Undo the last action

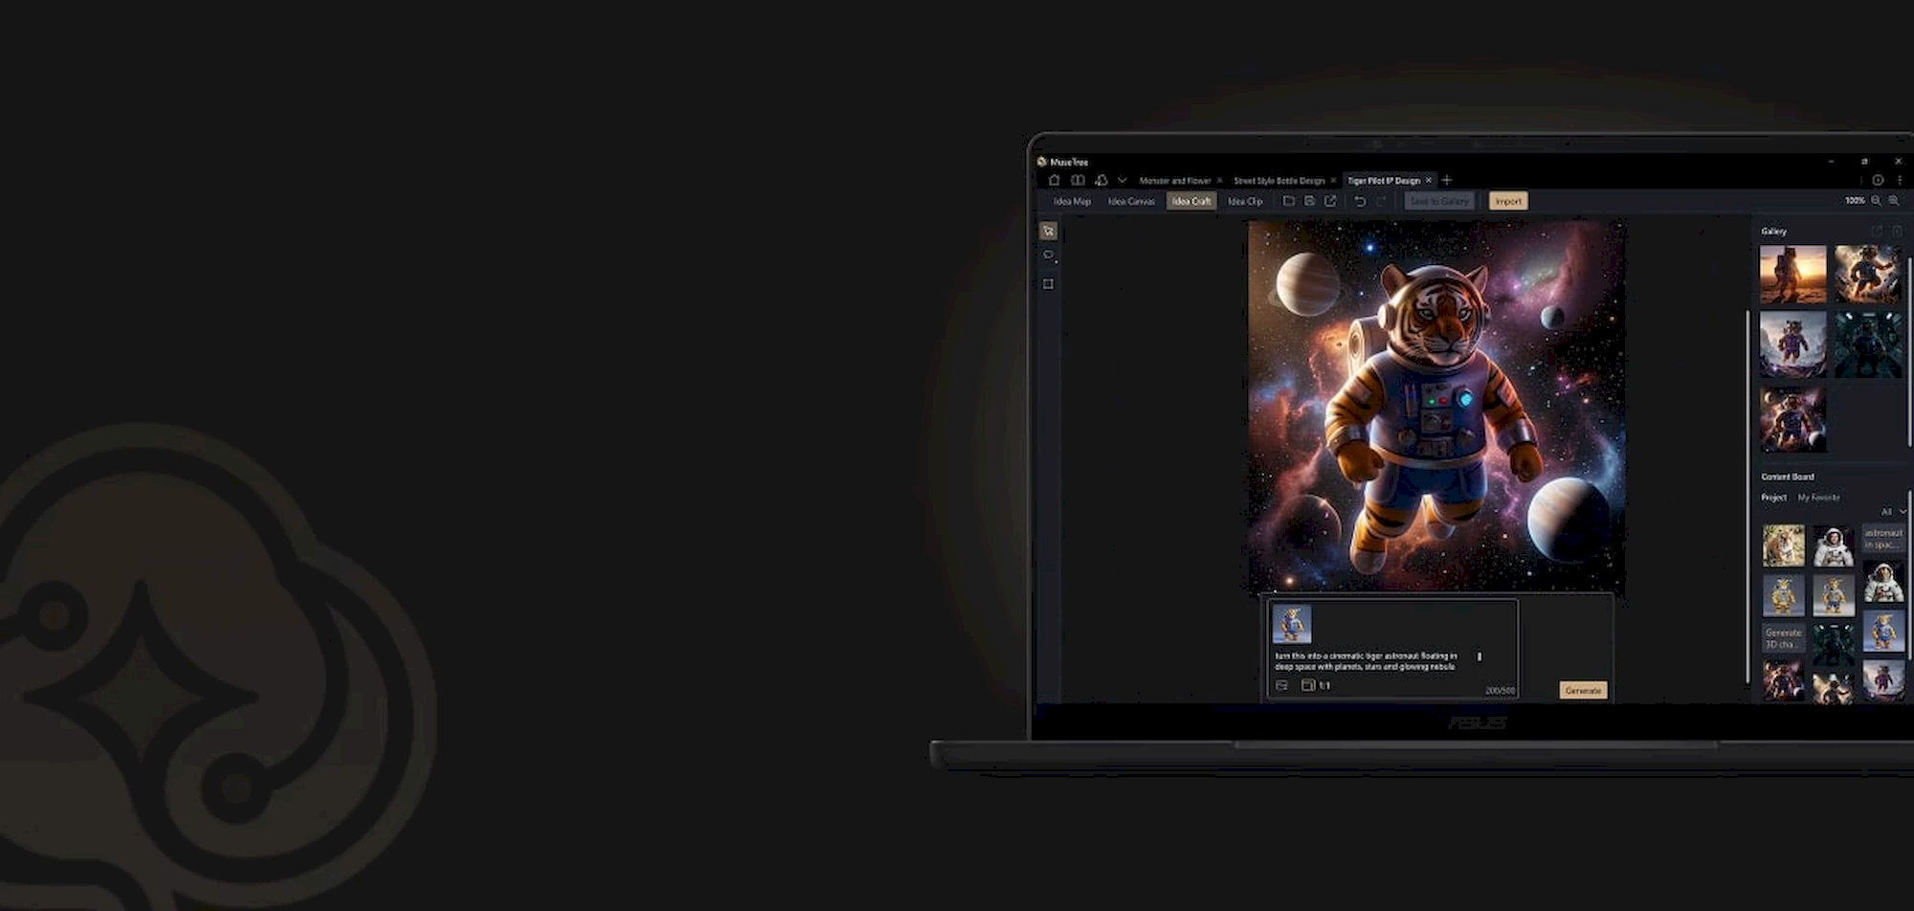(1360, 201)
